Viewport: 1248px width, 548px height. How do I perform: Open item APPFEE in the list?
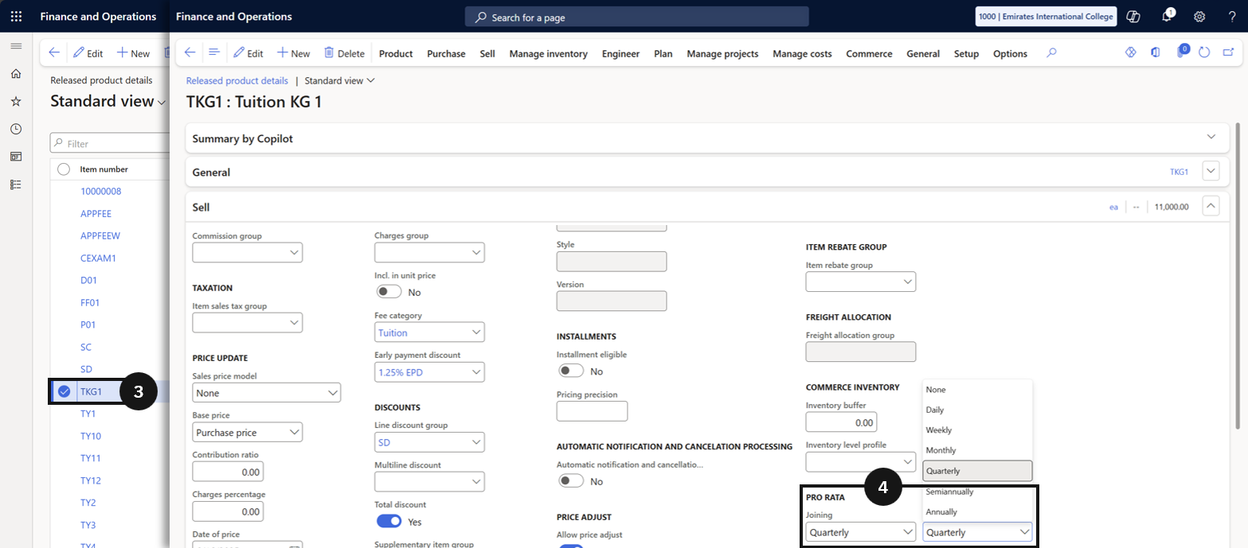pyautogui.click(x=95, y=213)
